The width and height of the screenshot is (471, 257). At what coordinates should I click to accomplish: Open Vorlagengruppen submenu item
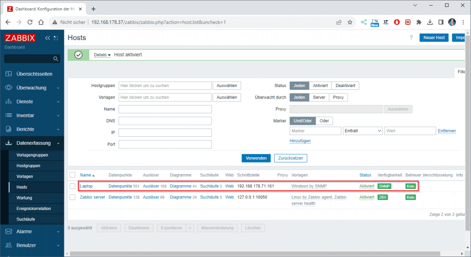click(32, 155)
